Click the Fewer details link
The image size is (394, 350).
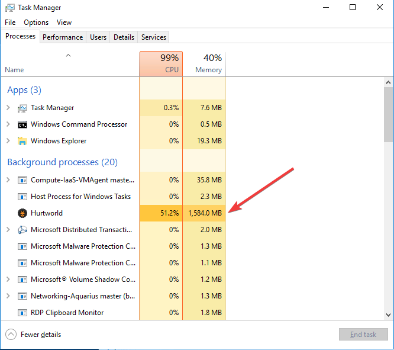point(41,335)
